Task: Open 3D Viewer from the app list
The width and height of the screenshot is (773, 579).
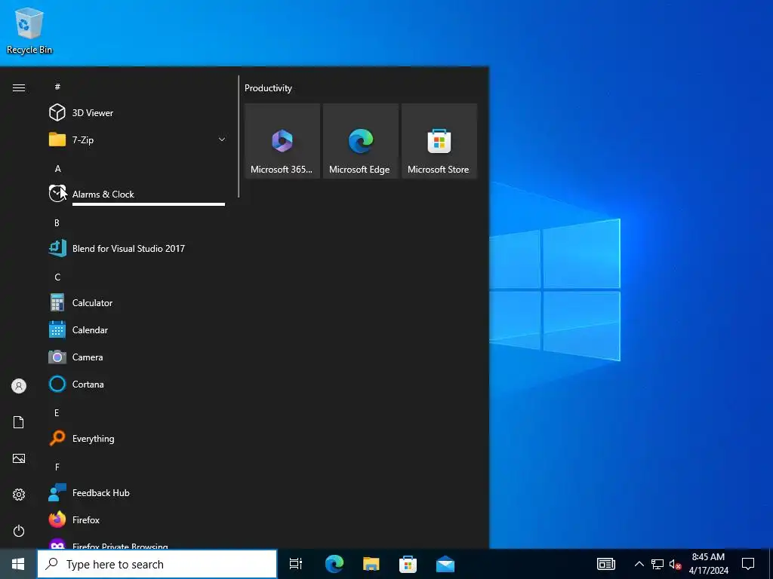Action: [x=137, y=113]
